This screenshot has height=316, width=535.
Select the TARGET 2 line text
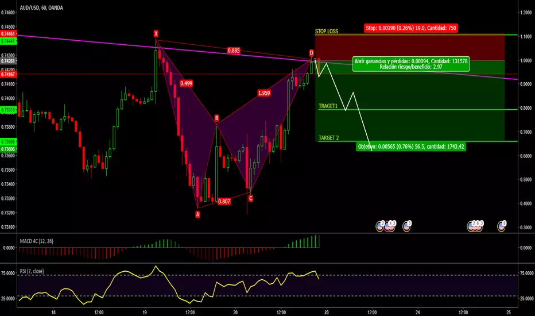(328, 138)
